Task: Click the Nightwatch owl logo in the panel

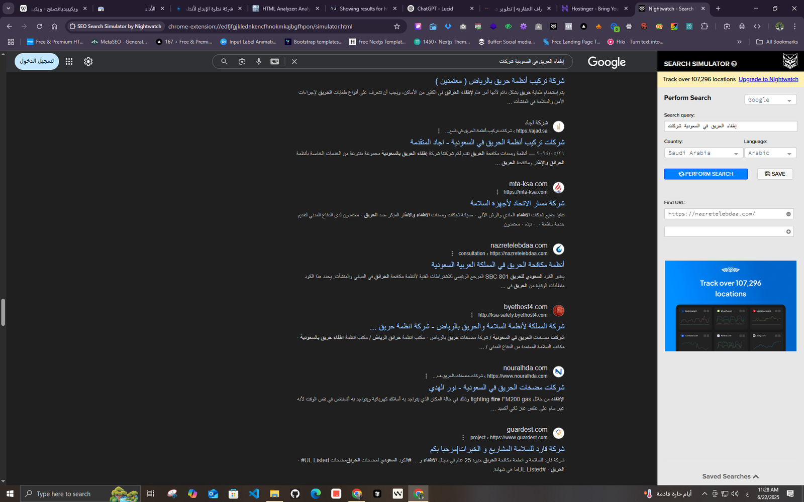Action: [789, 61]
